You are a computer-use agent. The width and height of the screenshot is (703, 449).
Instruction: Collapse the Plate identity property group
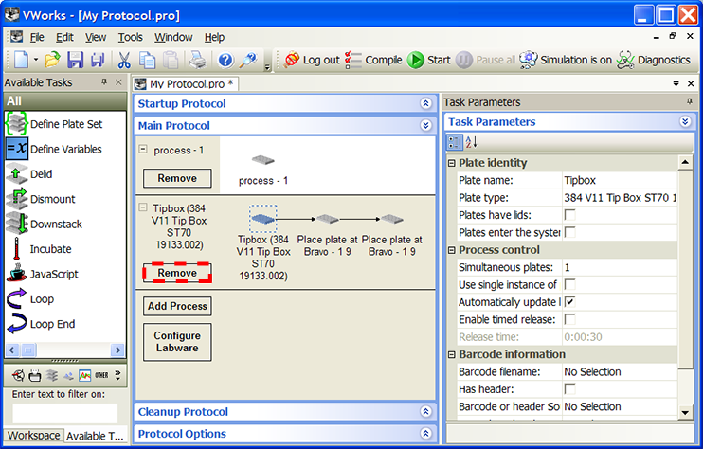452,163
